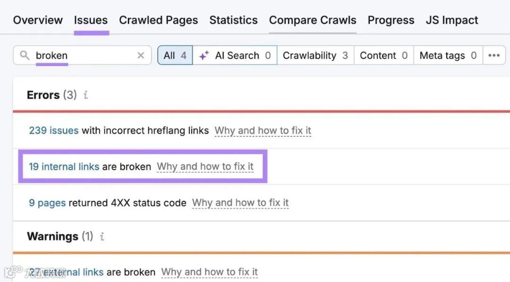Screen dimensions: 510x282
Task: Filter issues by Crawlability
Action: coord(315,56)
